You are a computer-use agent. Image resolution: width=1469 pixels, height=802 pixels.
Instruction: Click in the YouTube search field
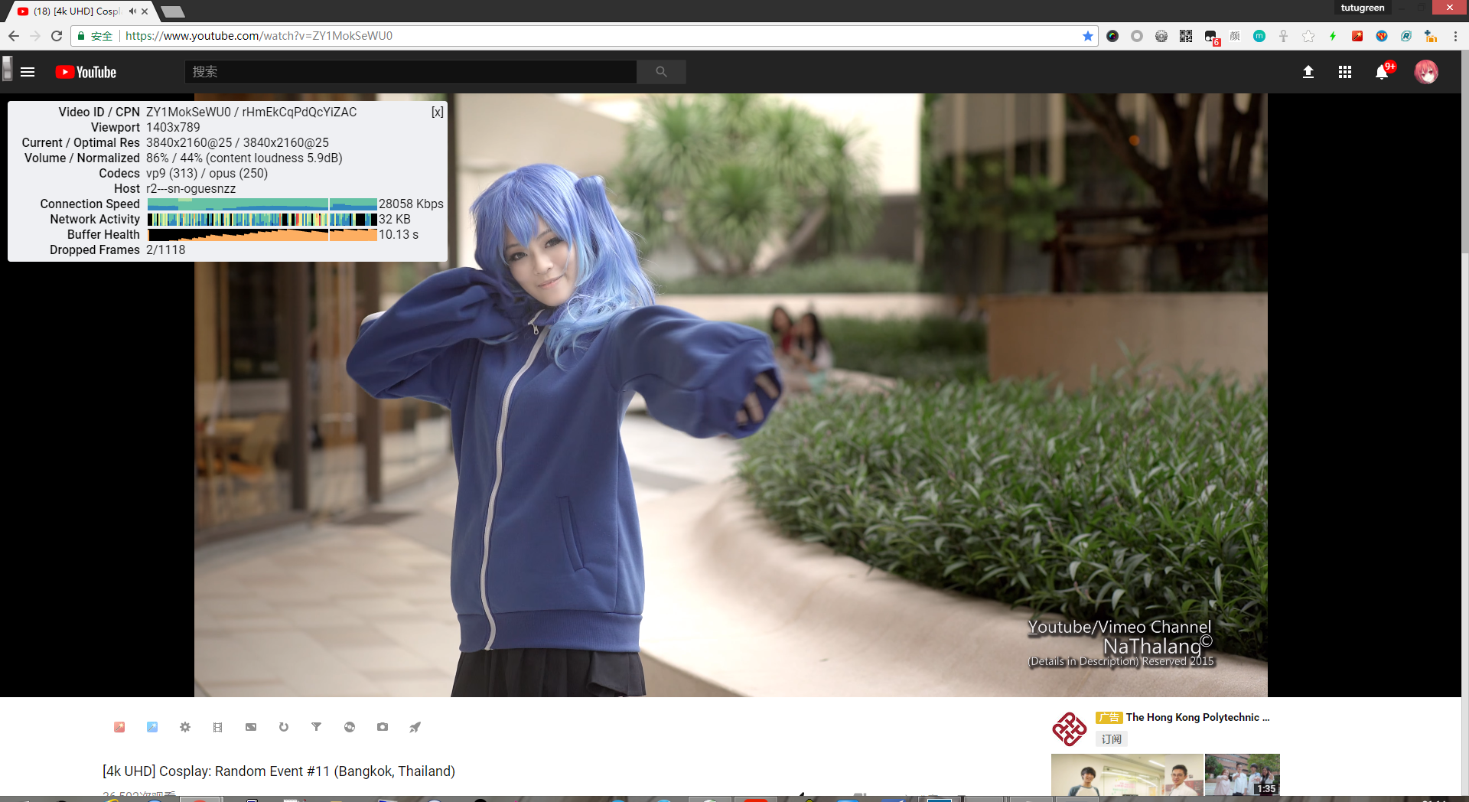410,72
